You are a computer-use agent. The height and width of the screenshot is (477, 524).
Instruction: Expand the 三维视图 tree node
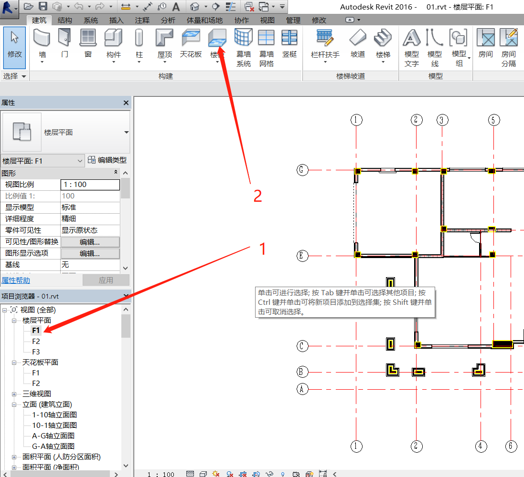(x=14, y=394)
